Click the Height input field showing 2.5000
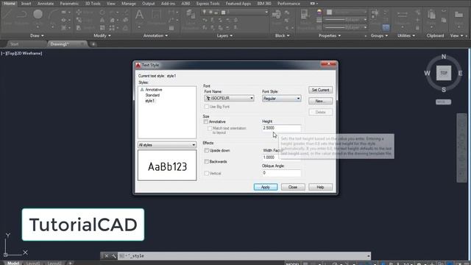The image size is (471, 265). pyautogui.click(x=281, y=128)
